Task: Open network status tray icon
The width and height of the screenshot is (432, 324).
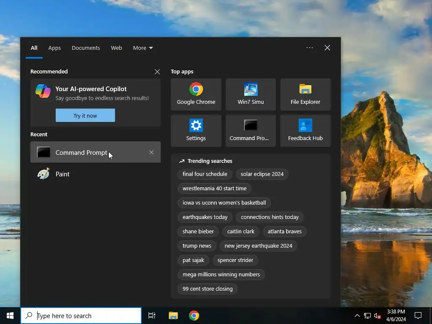Action: coord(367,316)
